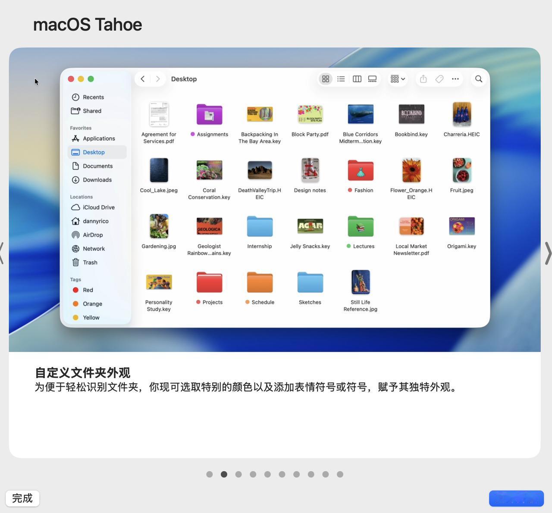The width and height of the screenshot is (552, 513).
Task: Click the tag icon in Finder toolbar
Action: point(439,79)
